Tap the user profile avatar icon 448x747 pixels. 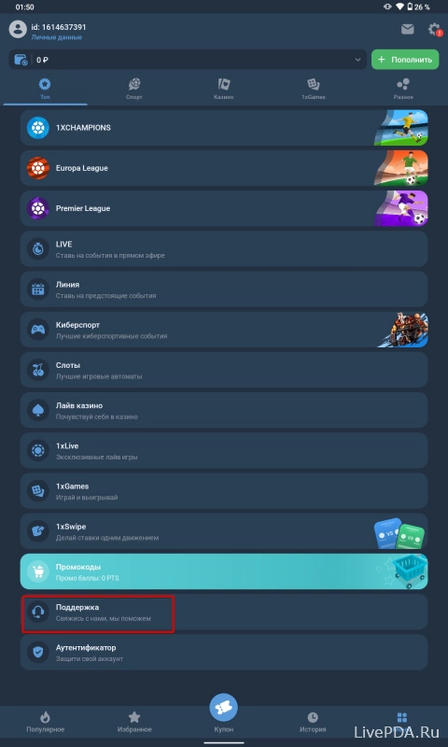pyautogui.click(x=18, y=29)
